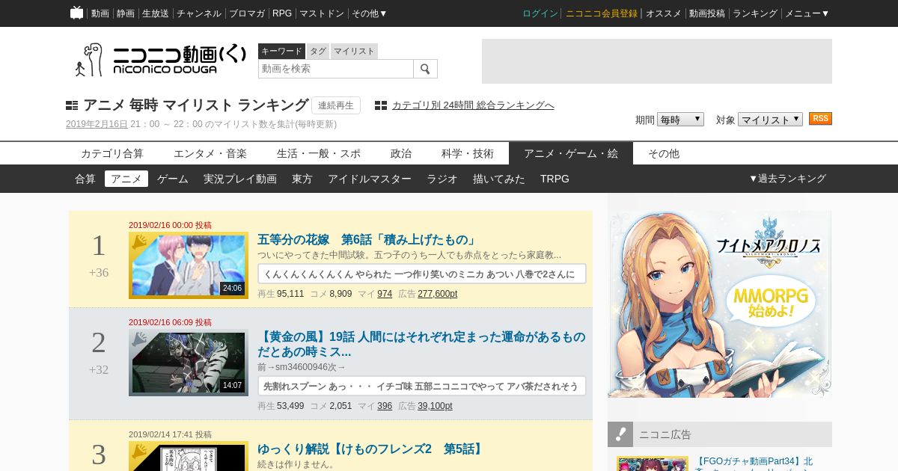Click ニコニコ会員登録 link
Screen dimensions: 898x471
602,13
